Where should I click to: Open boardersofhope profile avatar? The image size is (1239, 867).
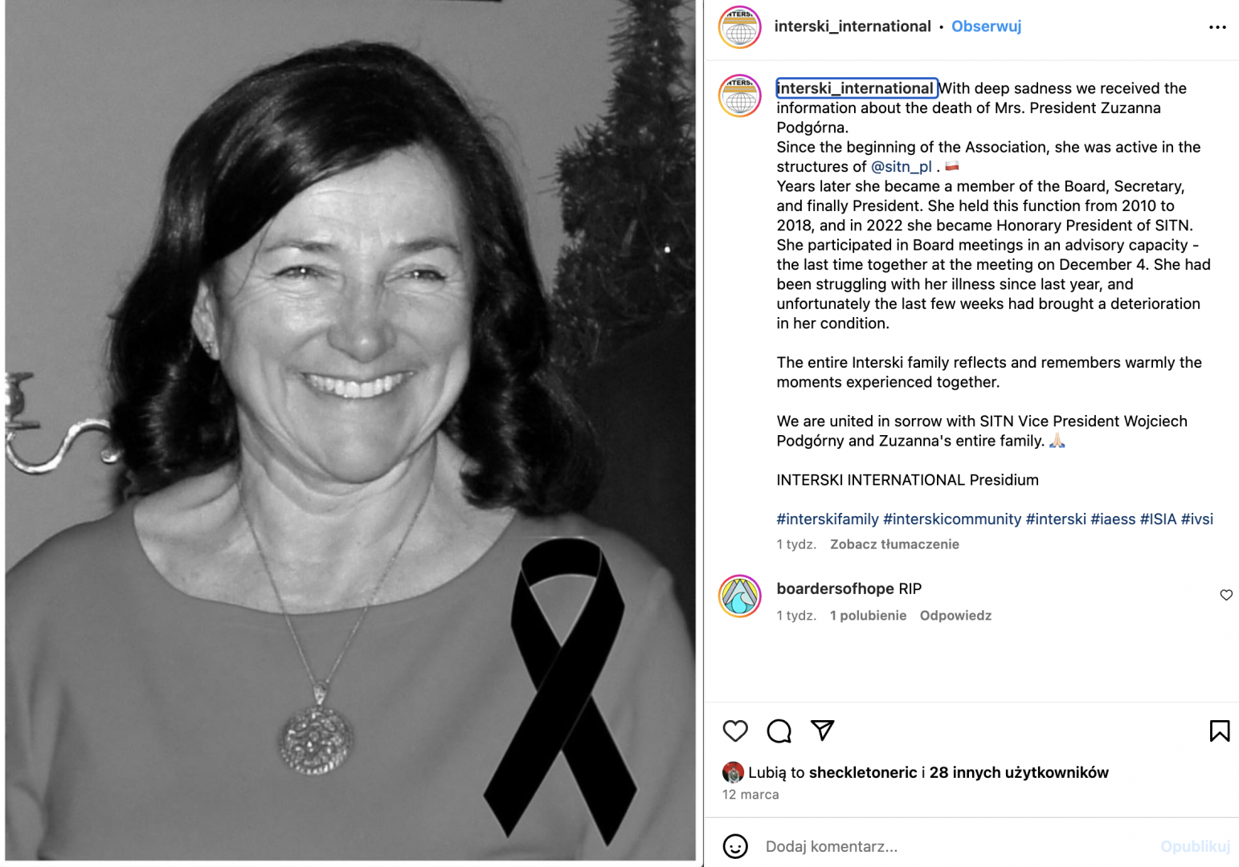coord(740,596)
